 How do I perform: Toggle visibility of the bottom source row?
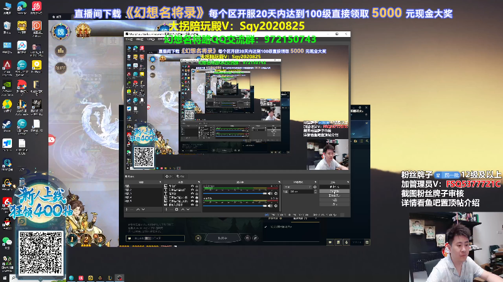pyautogui.click(x=192, y=205)
